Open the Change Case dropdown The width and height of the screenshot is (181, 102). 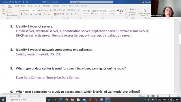click(x=46, y=10)
